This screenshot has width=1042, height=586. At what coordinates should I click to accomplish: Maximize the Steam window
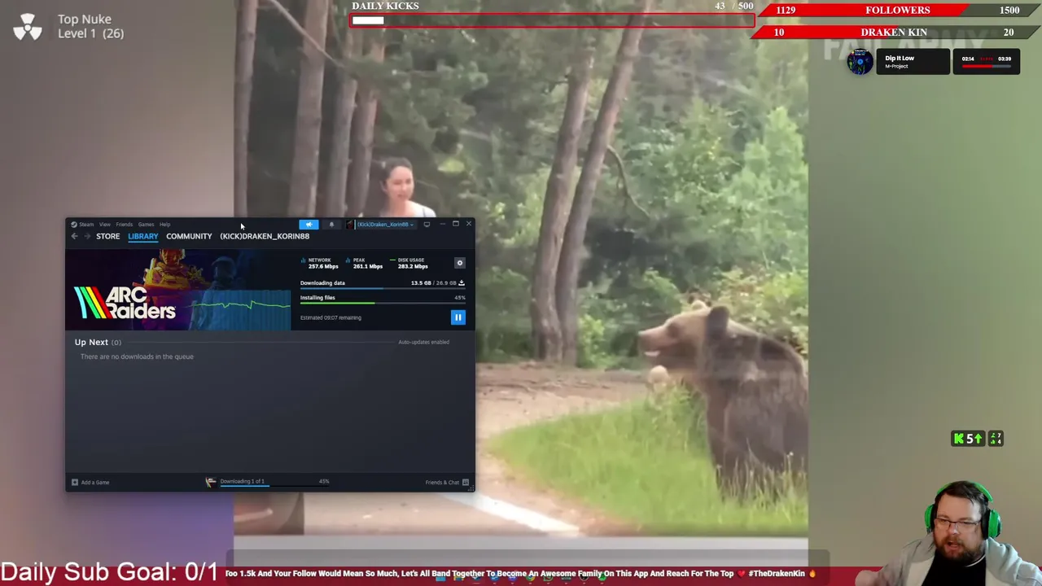click(x=455, y=224)
